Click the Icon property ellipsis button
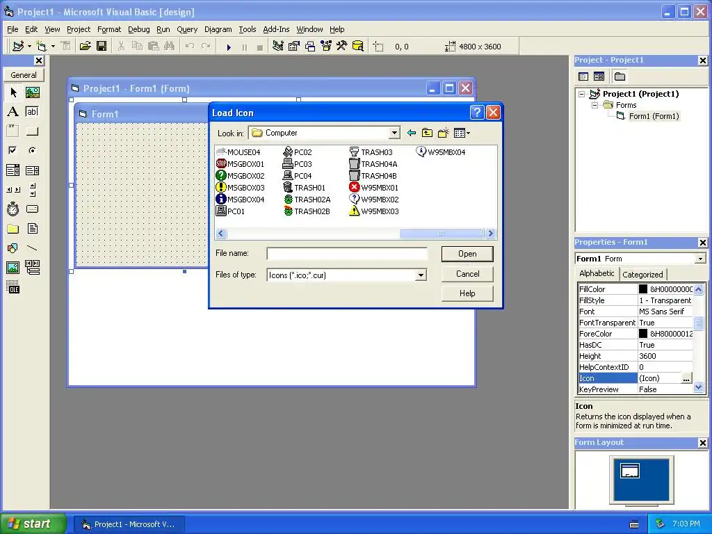The image size is (712, 534). [x=686, y=378]
